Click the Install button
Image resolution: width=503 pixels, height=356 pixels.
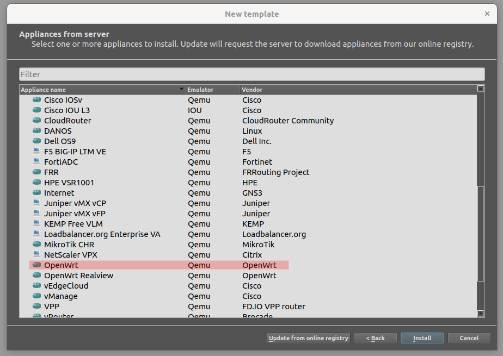click(x=422, y=338)
